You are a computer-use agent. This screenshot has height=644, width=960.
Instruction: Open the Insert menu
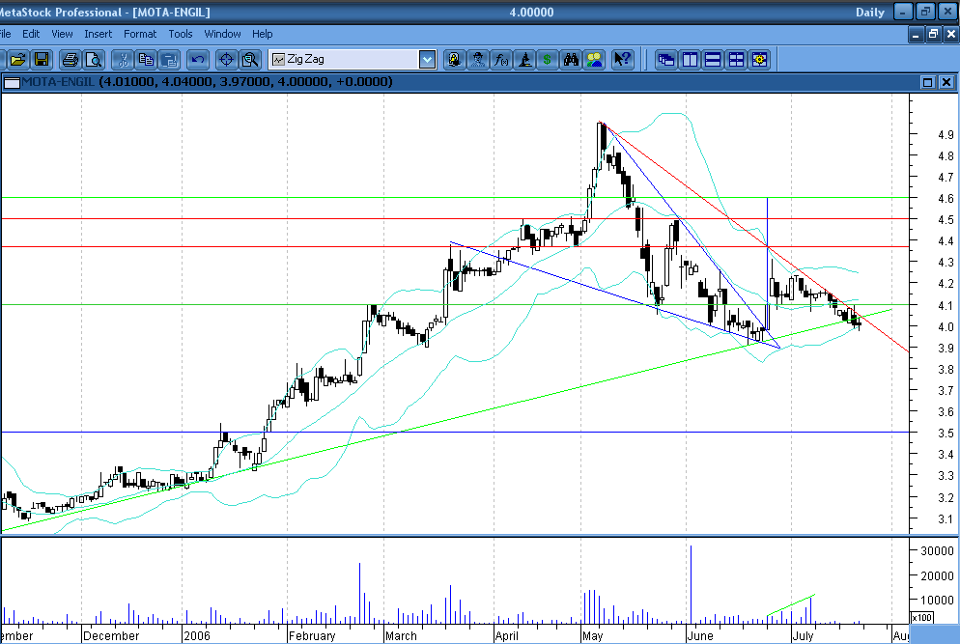(98, 35)
